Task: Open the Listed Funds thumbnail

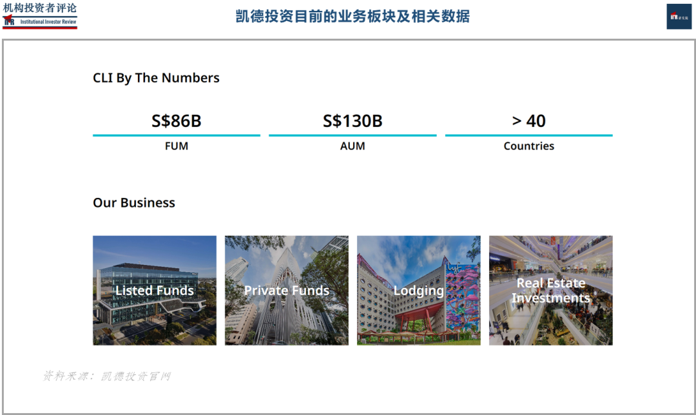Action: click(155, 290)
